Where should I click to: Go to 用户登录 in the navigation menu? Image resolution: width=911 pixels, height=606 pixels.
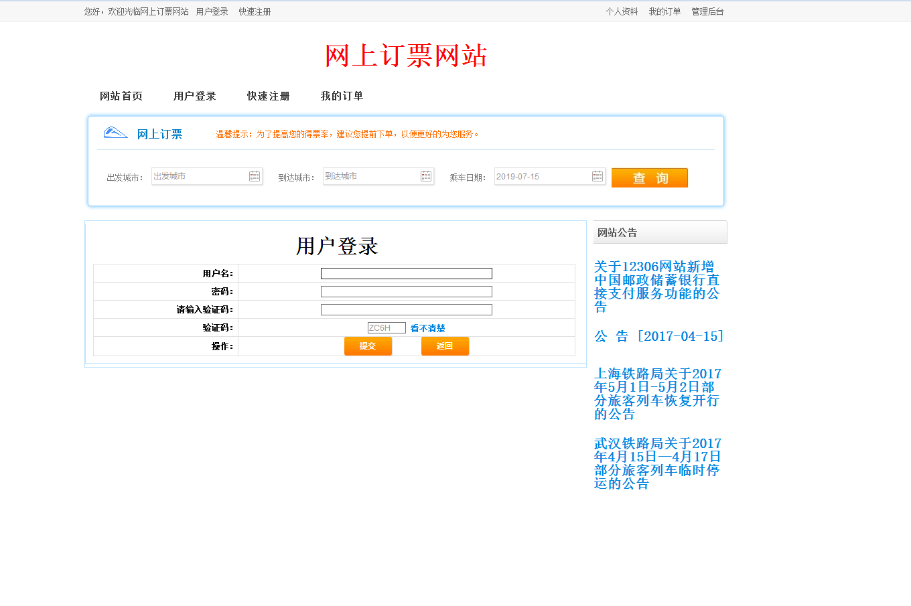coord(195,96)
